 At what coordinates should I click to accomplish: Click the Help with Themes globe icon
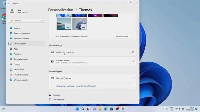[52, 78]
